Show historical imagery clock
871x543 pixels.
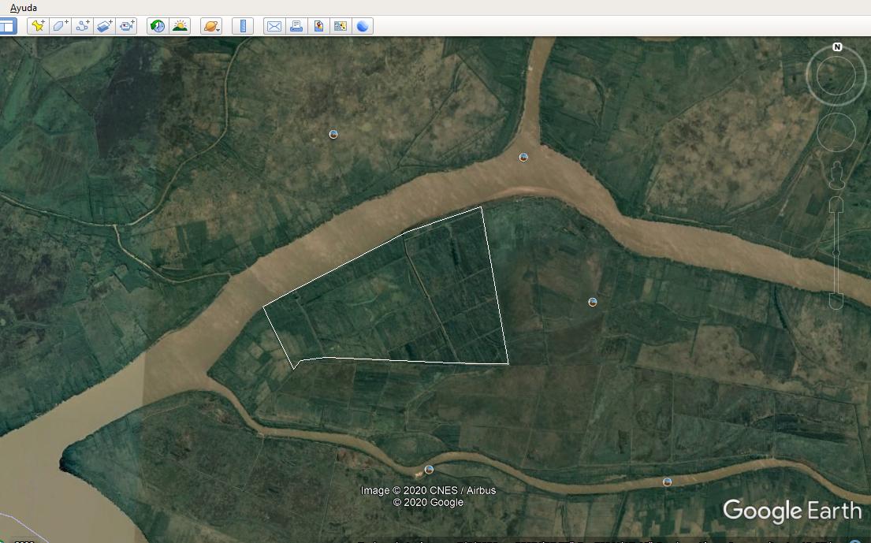pyautogui.click(x=158, y=26)
